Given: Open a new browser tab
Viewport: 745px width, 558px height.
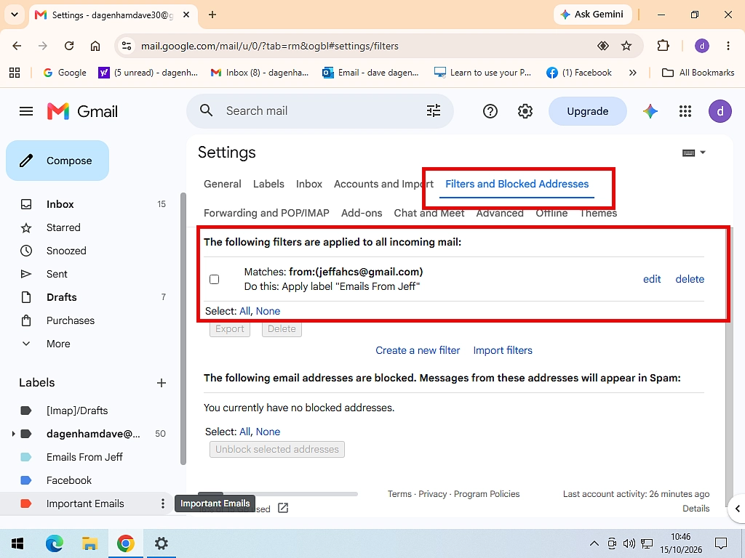Looking at the screenshot, I should pos(212,15).
